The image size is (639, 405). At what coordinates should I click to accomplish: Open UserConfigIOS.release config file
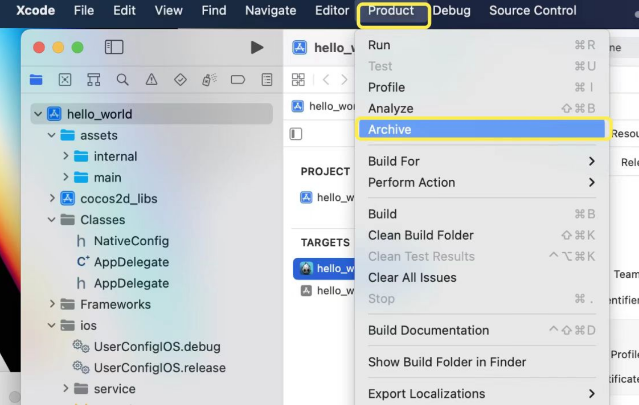coord(159,368)
